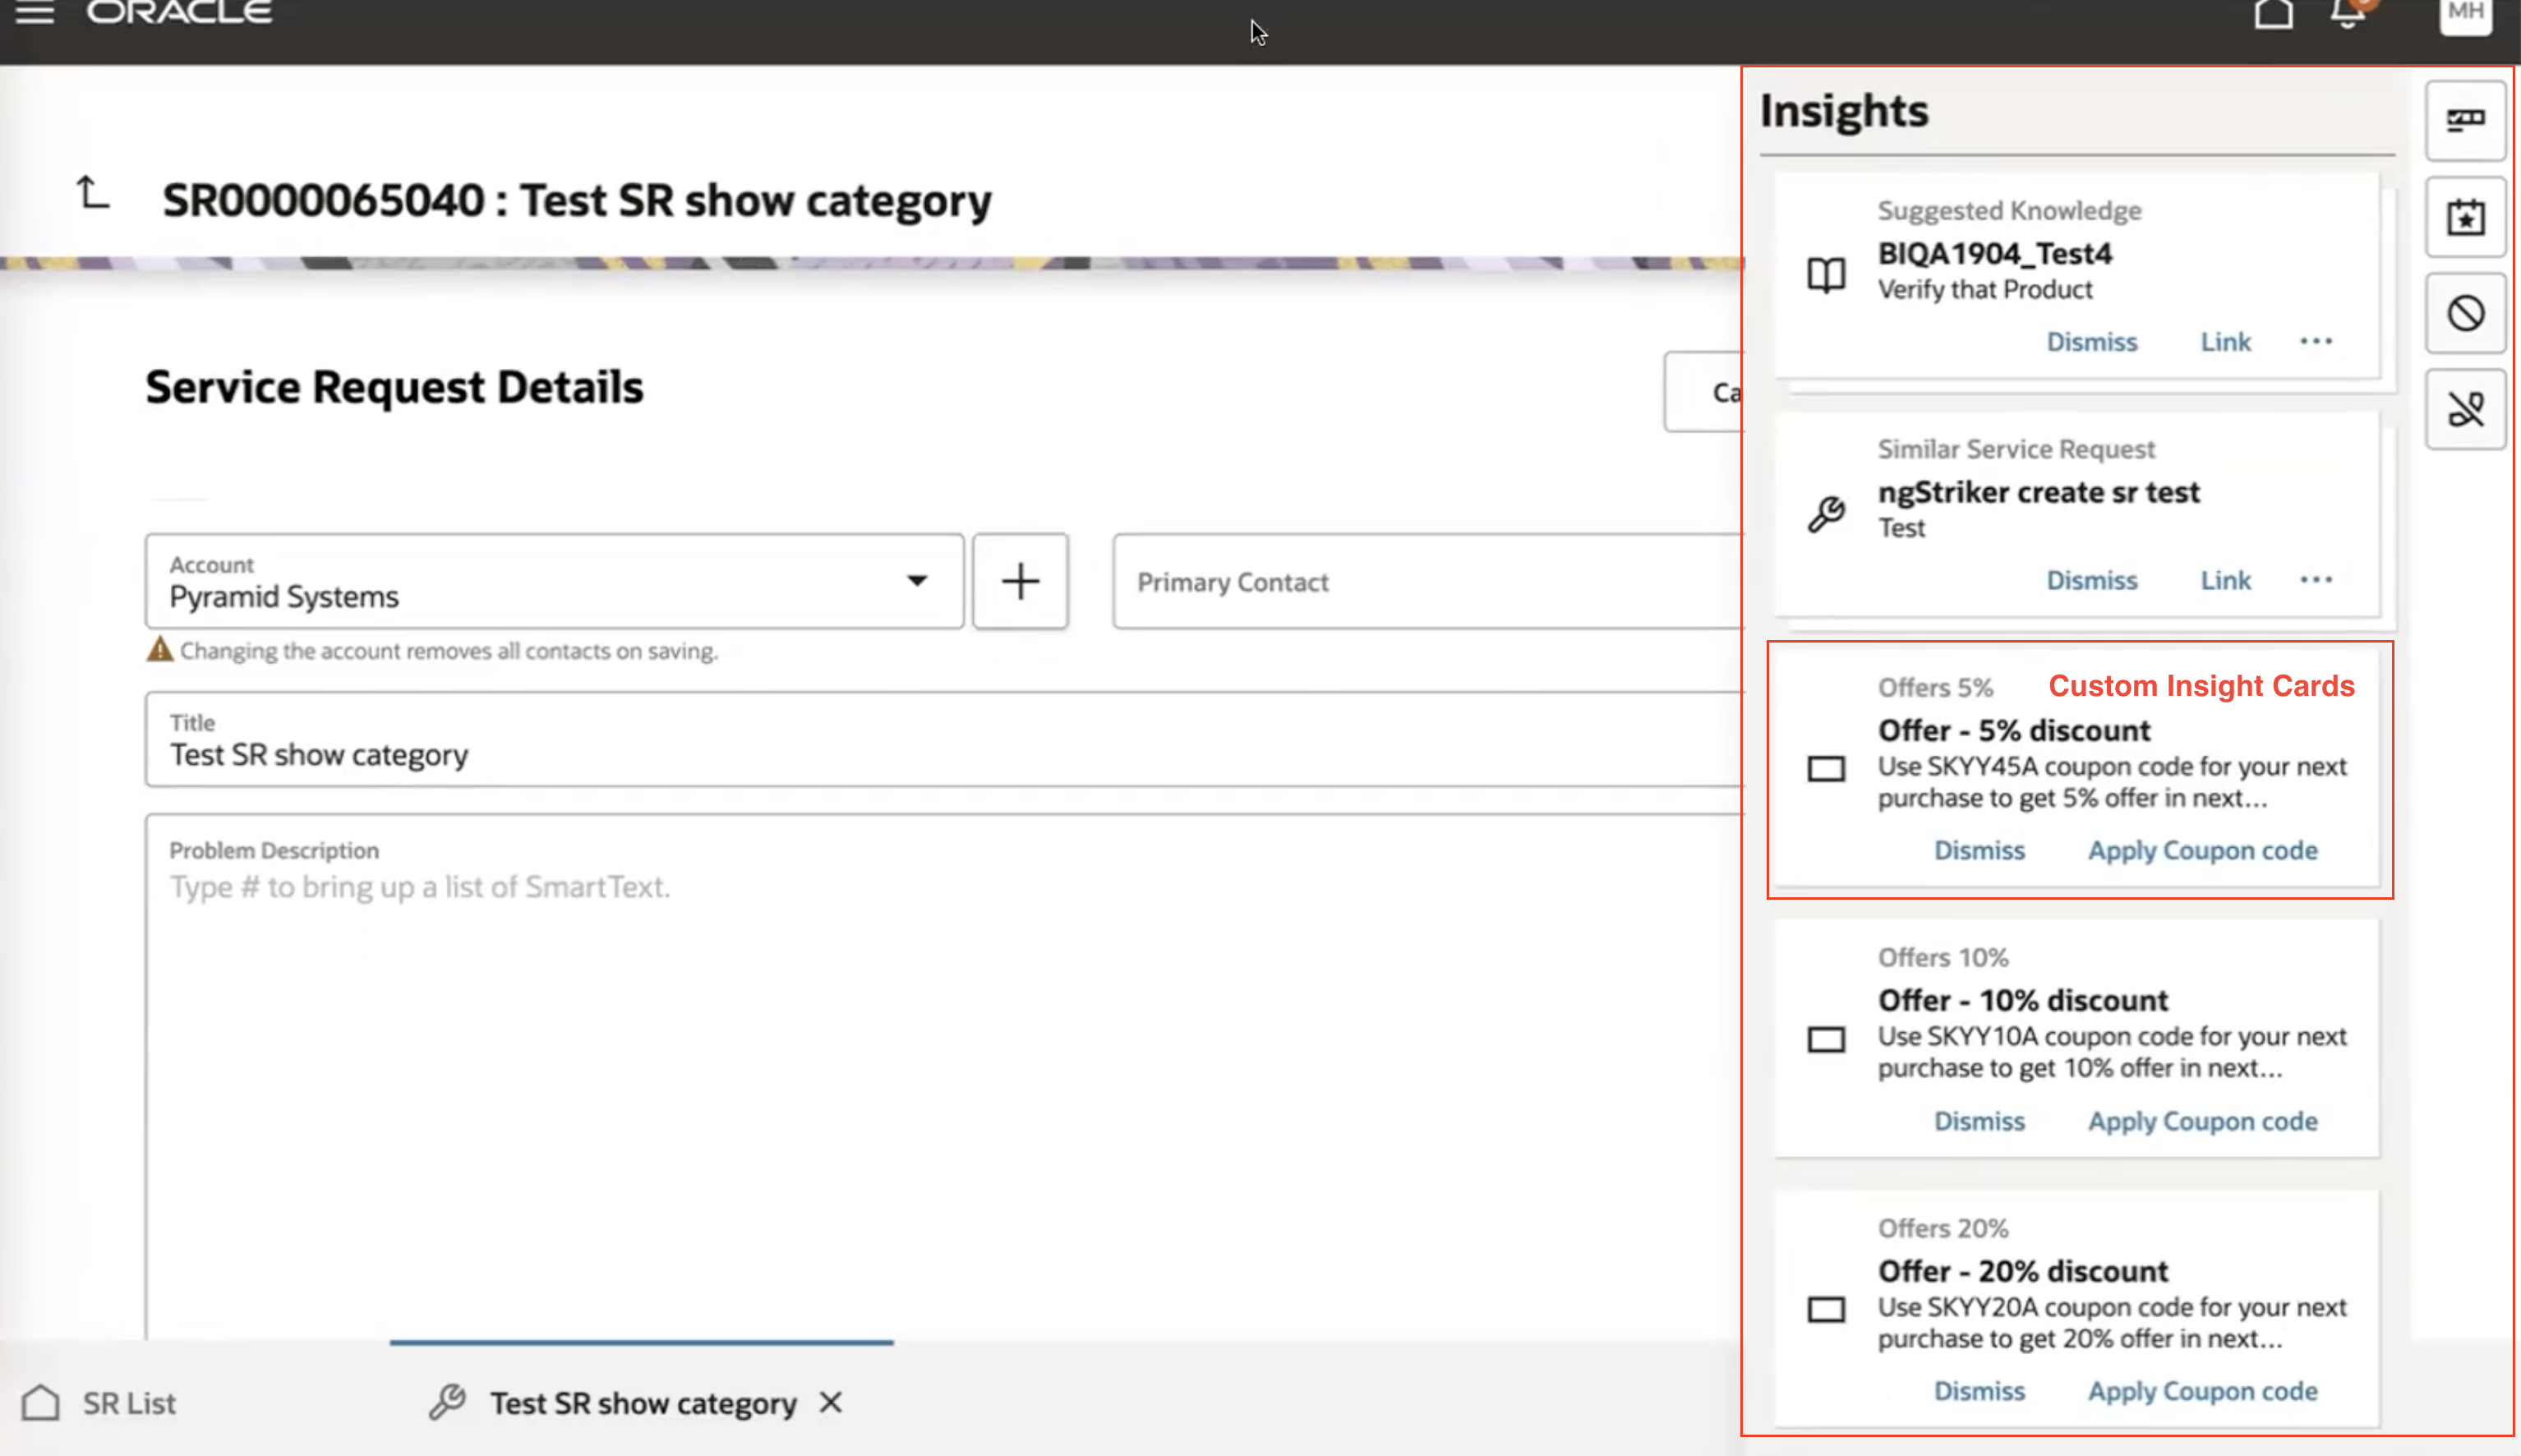Image resolution: width=2521 pixels, height=1456 pixels.
Task: Click the starred calendar icon in the sidebar
Action: (2464, 216)
